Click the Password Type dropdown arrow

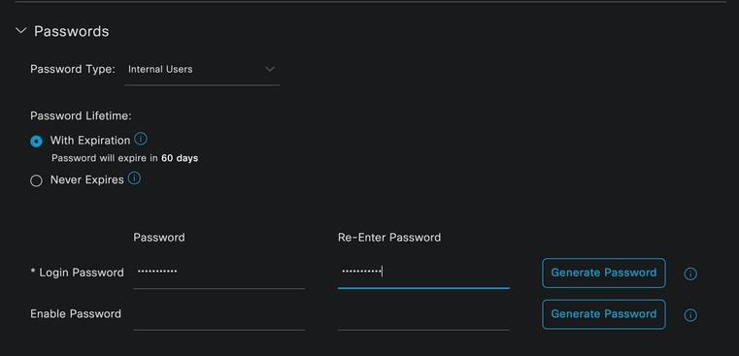pos(270,69)
